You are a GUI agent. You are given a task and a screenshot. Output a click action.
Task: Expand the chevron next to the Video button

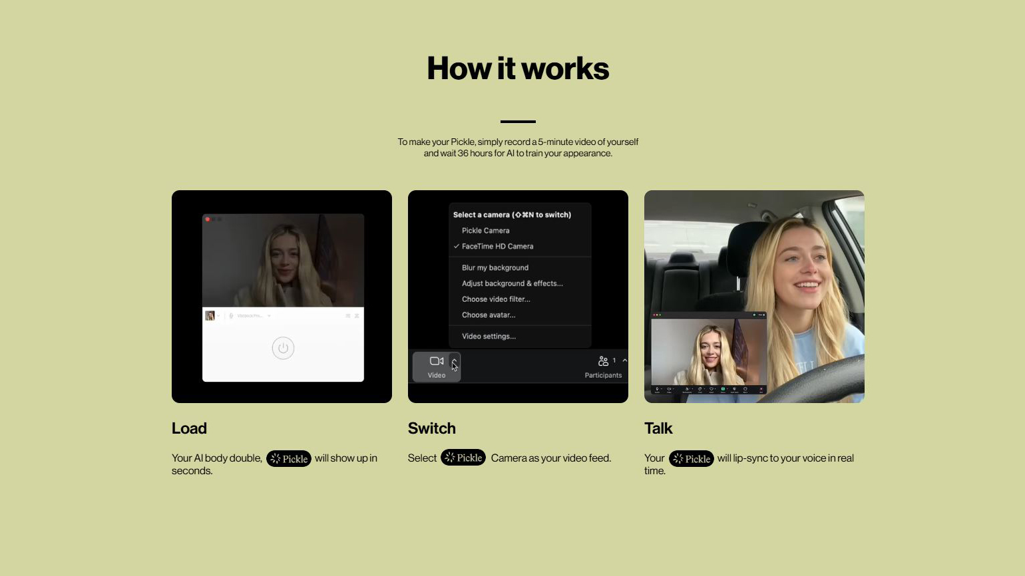(x=455, y=362)
